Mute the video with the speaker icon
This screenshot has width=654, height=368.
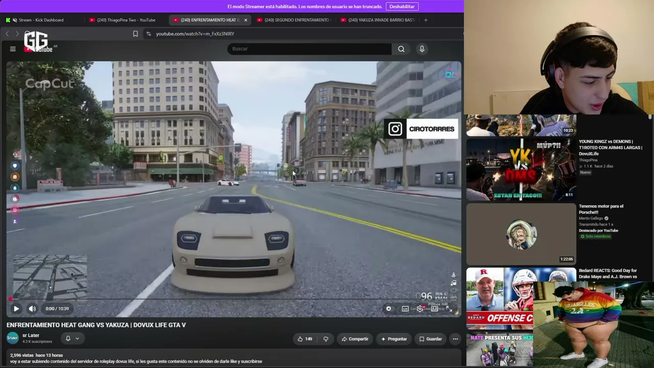[32, 309]
